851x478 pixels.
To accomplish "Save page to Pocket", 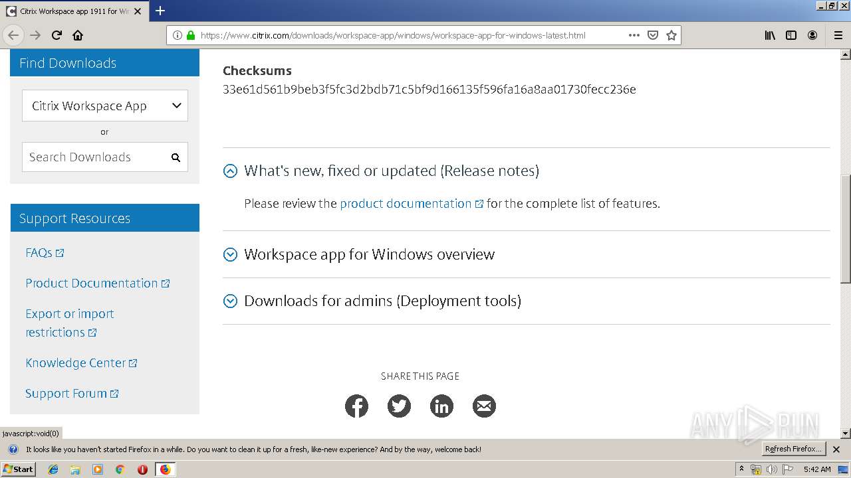I will [x=653, y=35].
